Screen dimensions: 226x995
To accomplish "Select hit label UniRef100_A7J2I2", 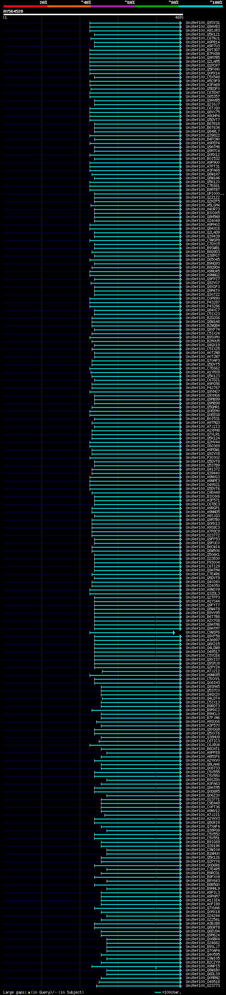I will coord(203,671).
